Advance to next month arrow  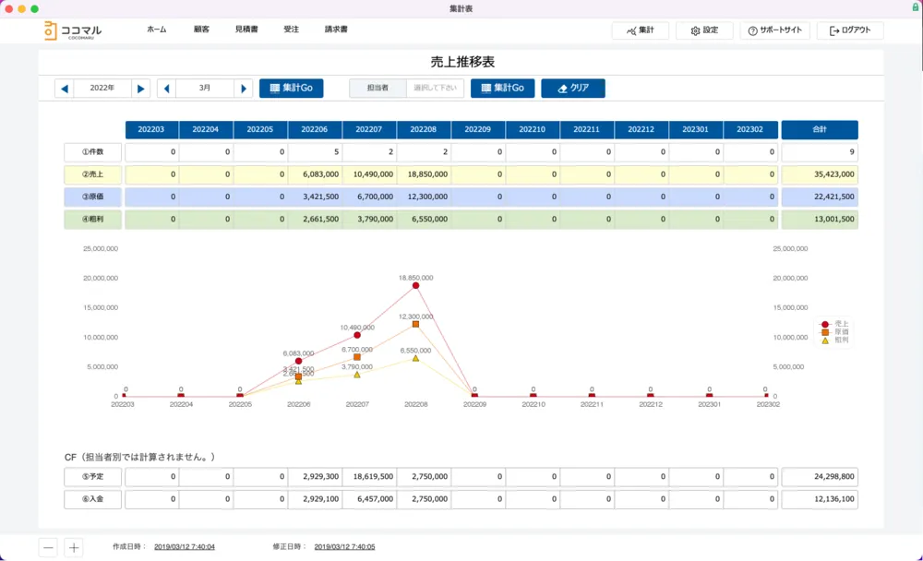pos(244,89)
